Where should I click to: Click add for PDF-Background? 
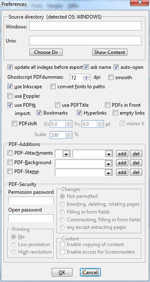tap(122, 163)
